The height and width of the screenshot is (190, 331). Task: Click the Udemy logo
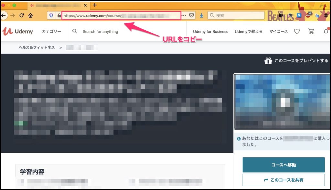click(18, 31)
